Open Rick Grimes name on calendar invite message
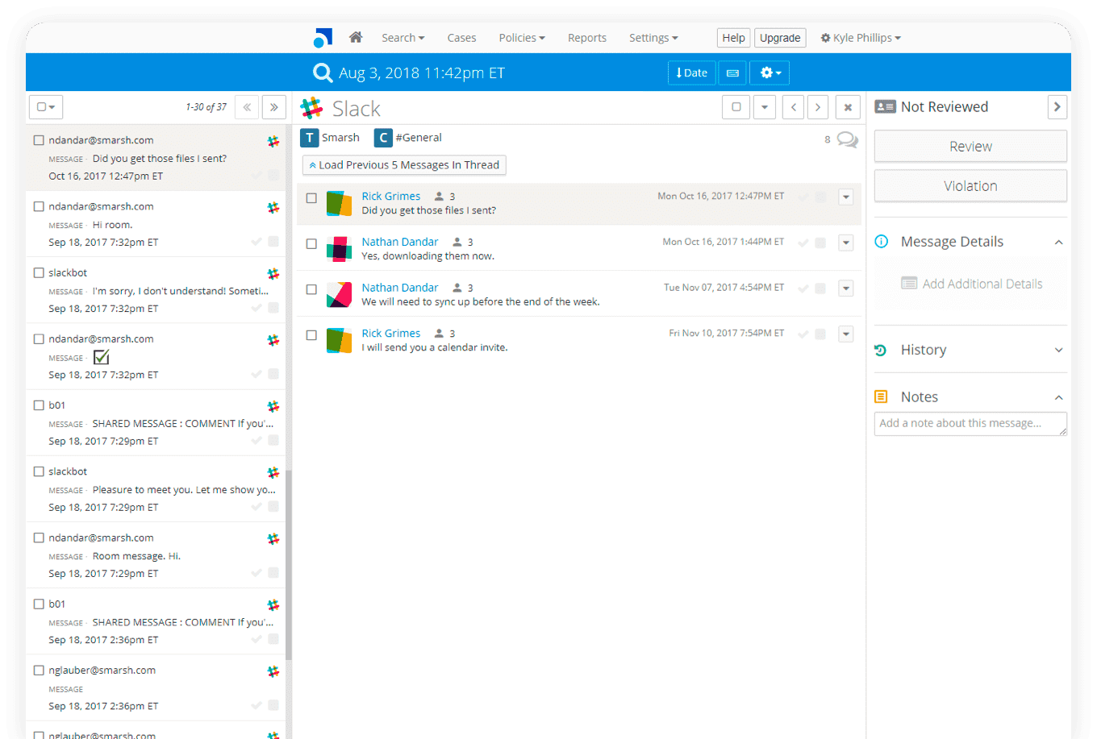The width and height of the screenshot is (1097, 739). tap(391, 333)
